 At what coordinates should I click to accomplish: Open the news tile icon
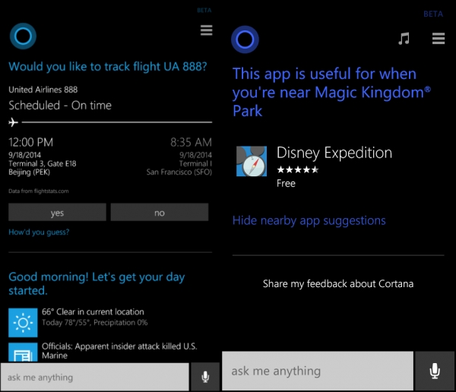(x=23, y=352)
